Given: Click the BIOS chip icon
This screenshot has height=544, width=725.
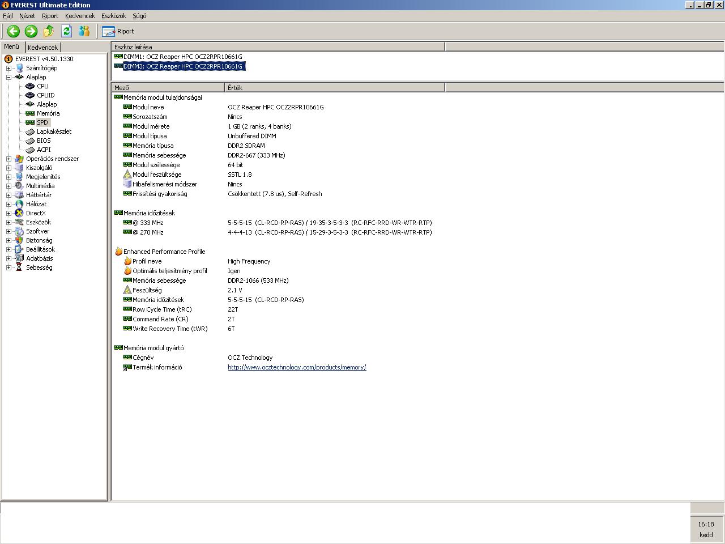Looking at the screenshot, I should click(x=30, y=141).
